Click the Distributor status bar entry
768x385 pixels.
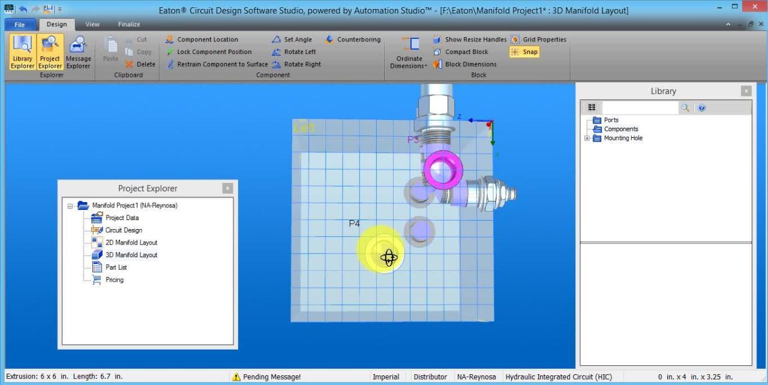[x=430, y=377]
